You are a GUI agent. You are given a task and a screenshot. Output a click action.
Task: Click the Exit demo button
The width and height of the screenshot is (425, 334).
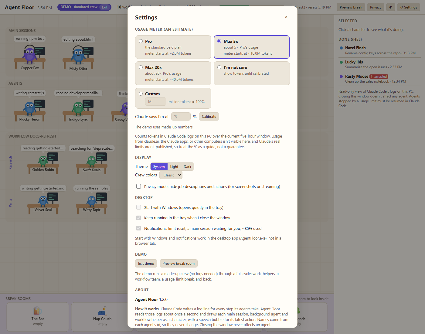pos(146,264)
